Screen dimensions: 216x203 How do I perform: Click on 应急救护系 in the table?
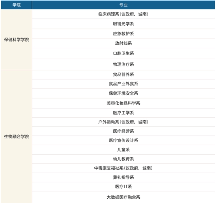tap(123, 34)
